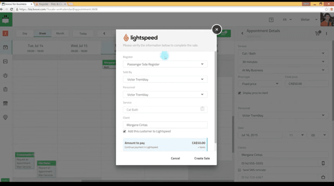This screenshot has width=334, height=186.
Task: Open the Sold By dropdown
Action: point(165,79)
